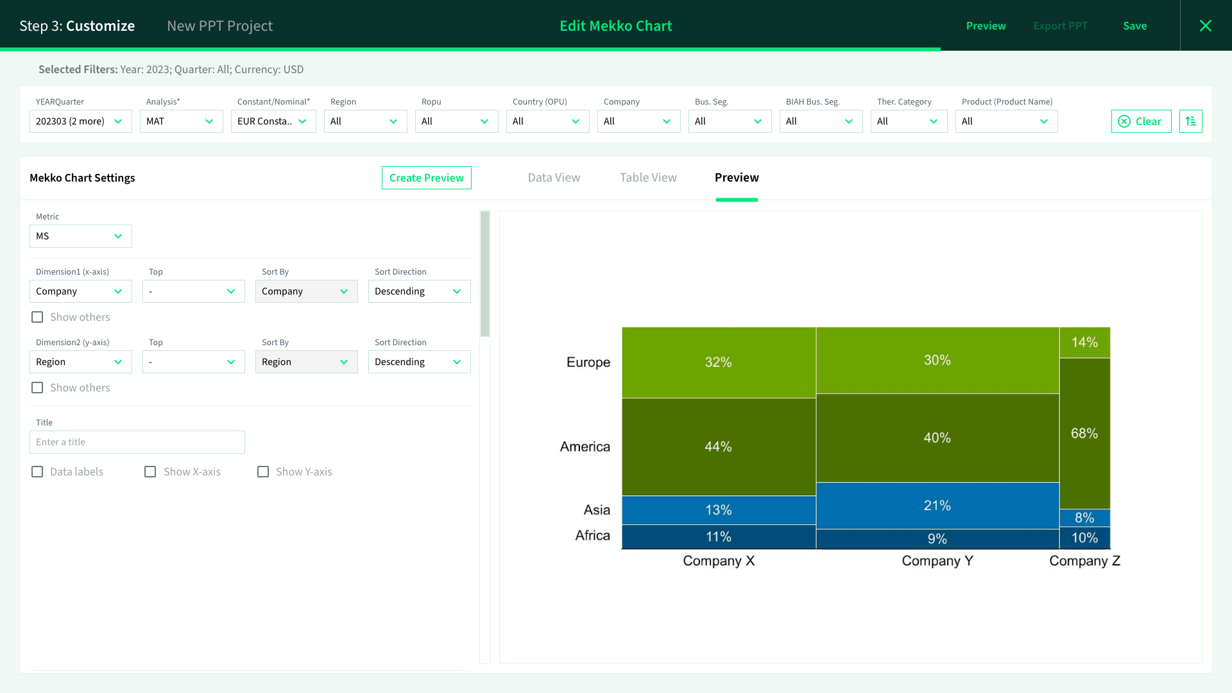Click the YEARQuarter dropdown chevron icon

(x=118, y=121)
